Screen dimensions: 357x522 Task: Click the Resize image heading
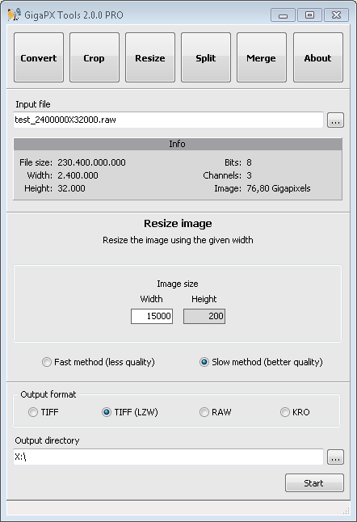pos(178,223)
